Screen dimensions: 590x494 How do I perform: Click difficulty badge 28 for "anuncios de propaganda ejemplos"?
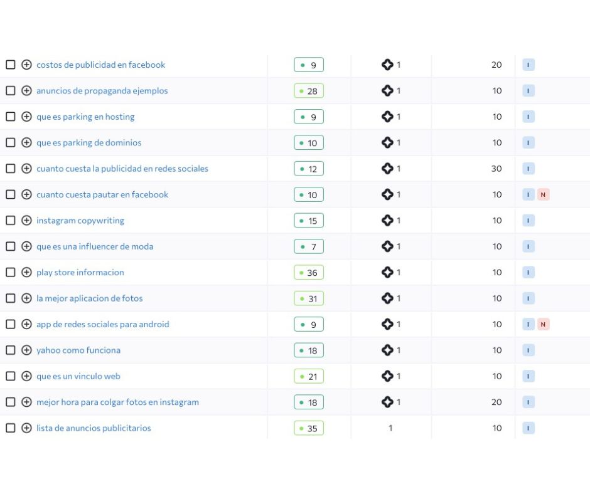pyautogui.click(x=309, y=91)
